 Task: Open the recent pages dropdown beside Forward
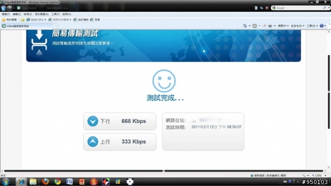click(x=14, y=8)
